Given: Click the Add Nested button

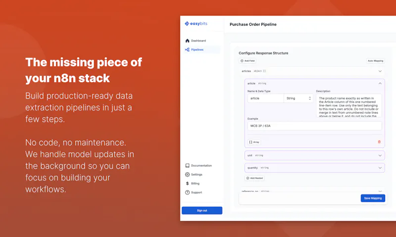Looking at the screenshot, I should (x=254, y=178).
